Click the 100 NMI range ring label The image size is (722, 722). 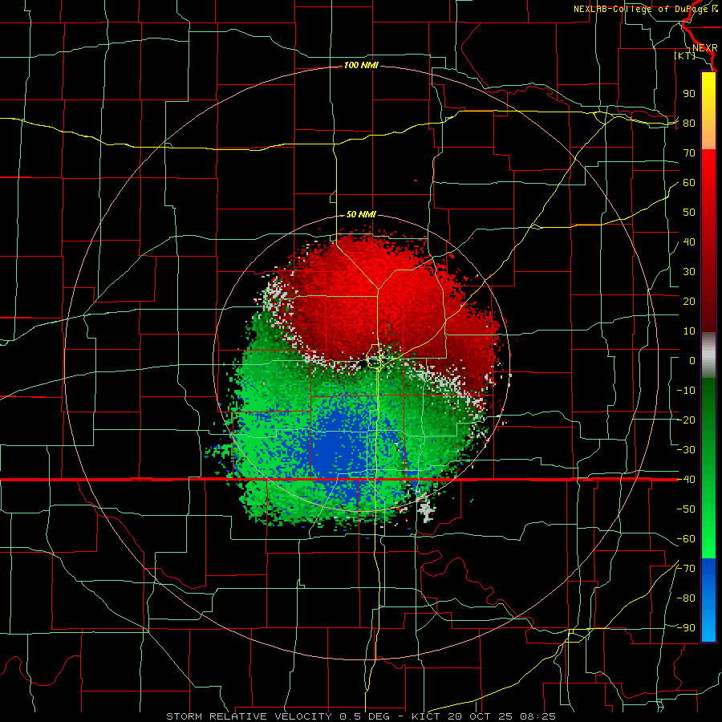click(x=361, y=66)
